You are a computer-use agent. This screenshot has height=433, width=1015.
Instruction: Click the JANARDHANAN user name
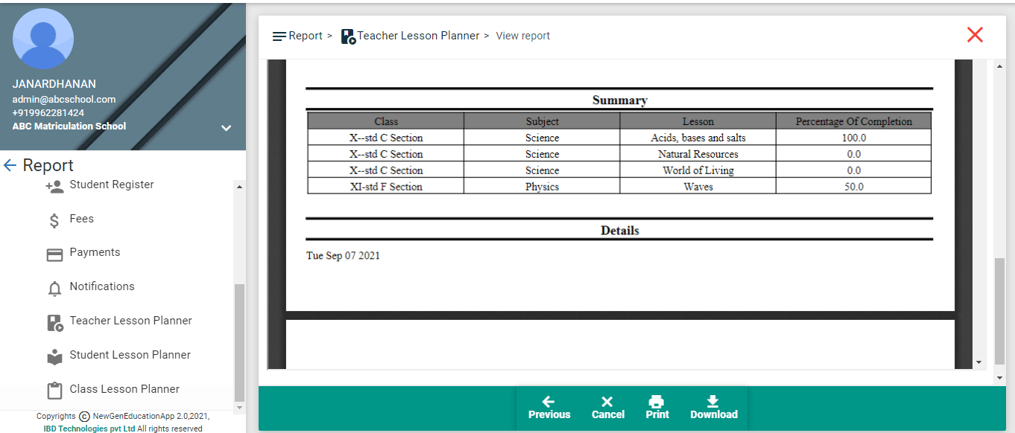pyautogui.click(x=54, y=84)
